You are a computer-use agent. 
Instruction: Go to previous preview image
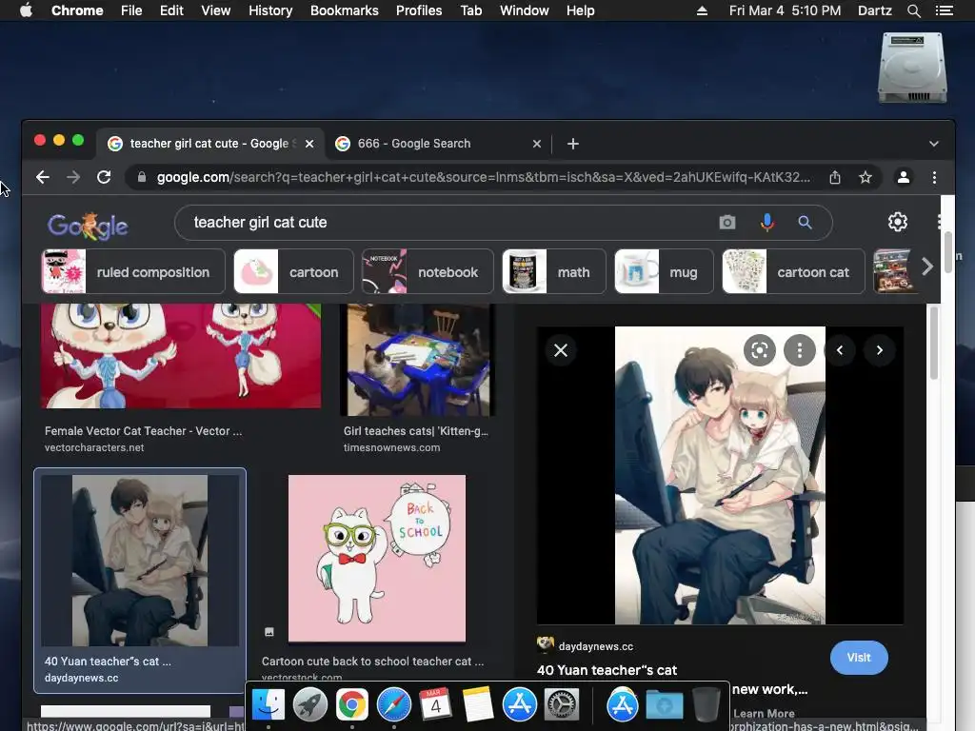click(x=840, y=350)
